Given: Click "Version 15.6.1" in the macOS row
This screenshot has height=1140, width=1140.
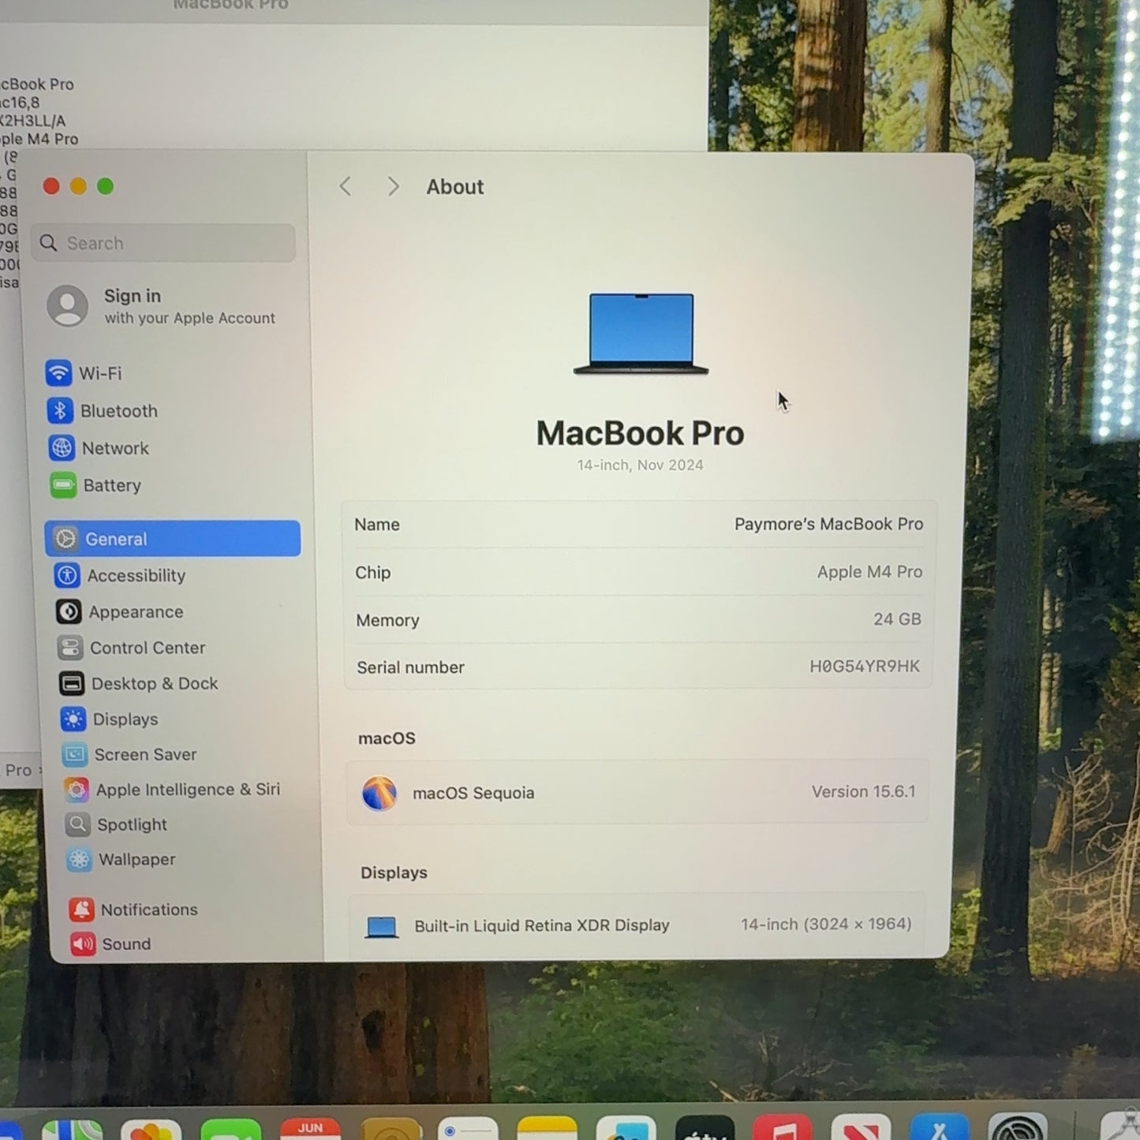Looking at the screenshot, I should (864, 792).
